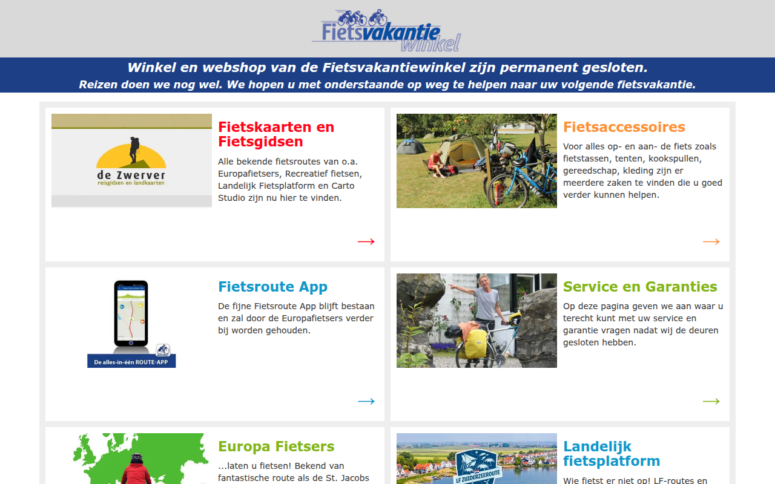Open the Service en Garanties heading link

[640, 287]
